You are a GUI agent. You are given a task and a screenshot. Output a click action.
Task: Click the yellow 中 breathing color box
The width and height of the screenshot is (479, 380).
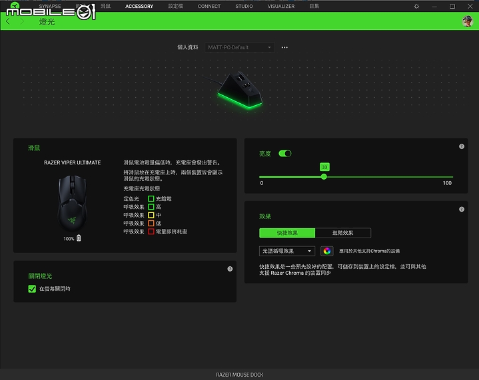coord(151,215)
